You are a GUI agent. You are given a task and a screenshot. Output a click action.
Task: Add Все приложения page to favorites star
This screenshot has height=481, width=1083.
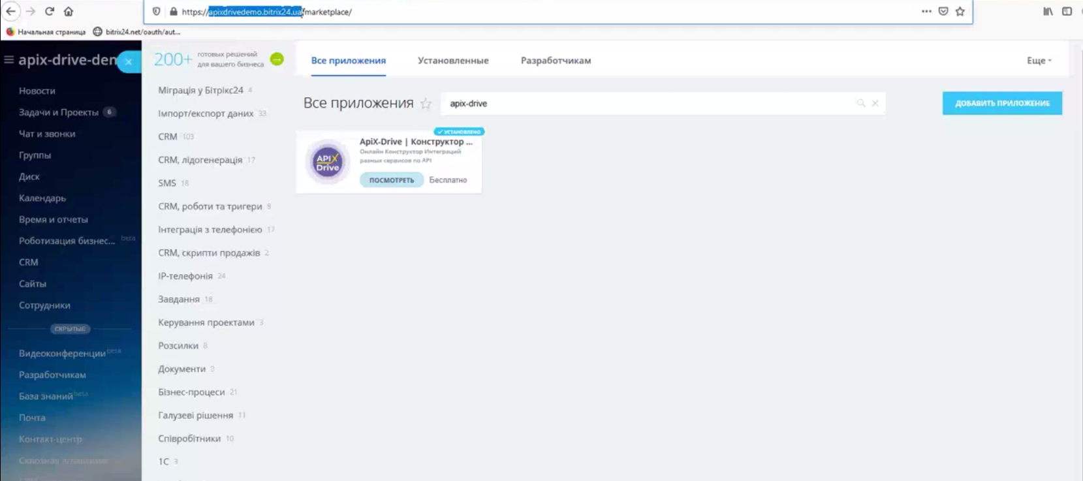pos(426,103)
